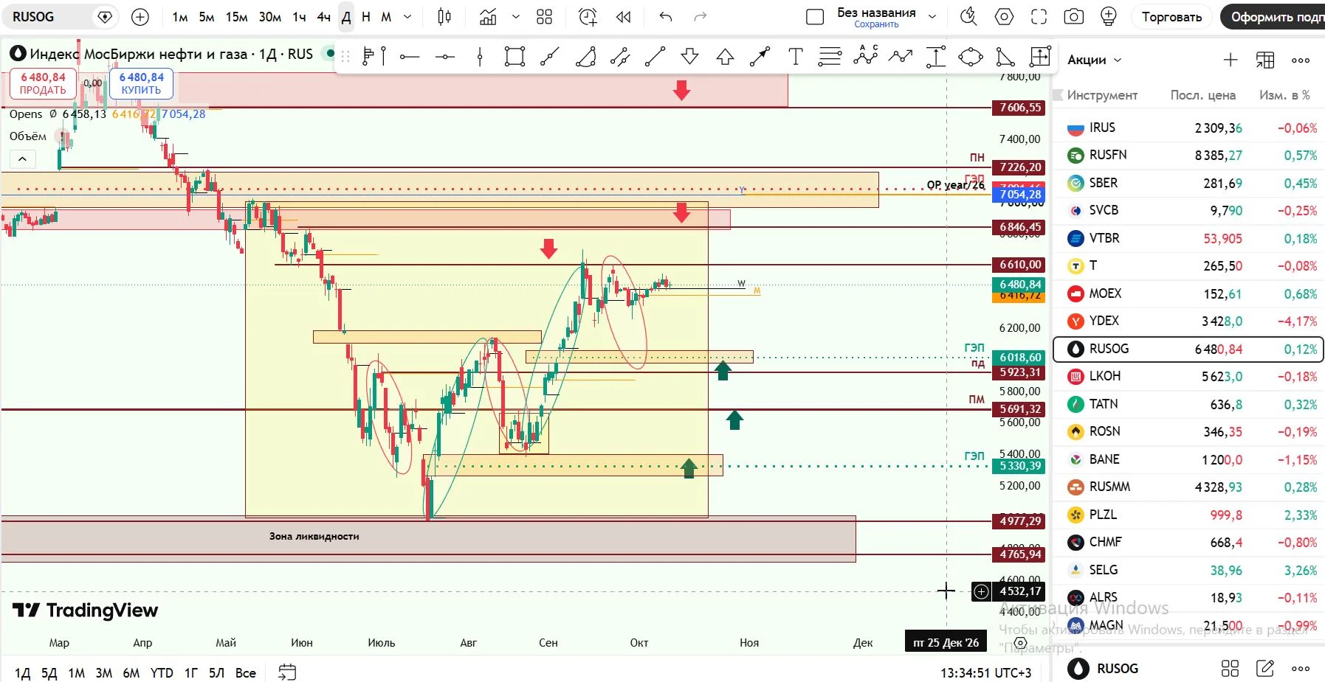Image resolution: width=1325 pixels, height=682 pixels.
Task: Select the arrow up marker tool
Action: pos(725,56)
